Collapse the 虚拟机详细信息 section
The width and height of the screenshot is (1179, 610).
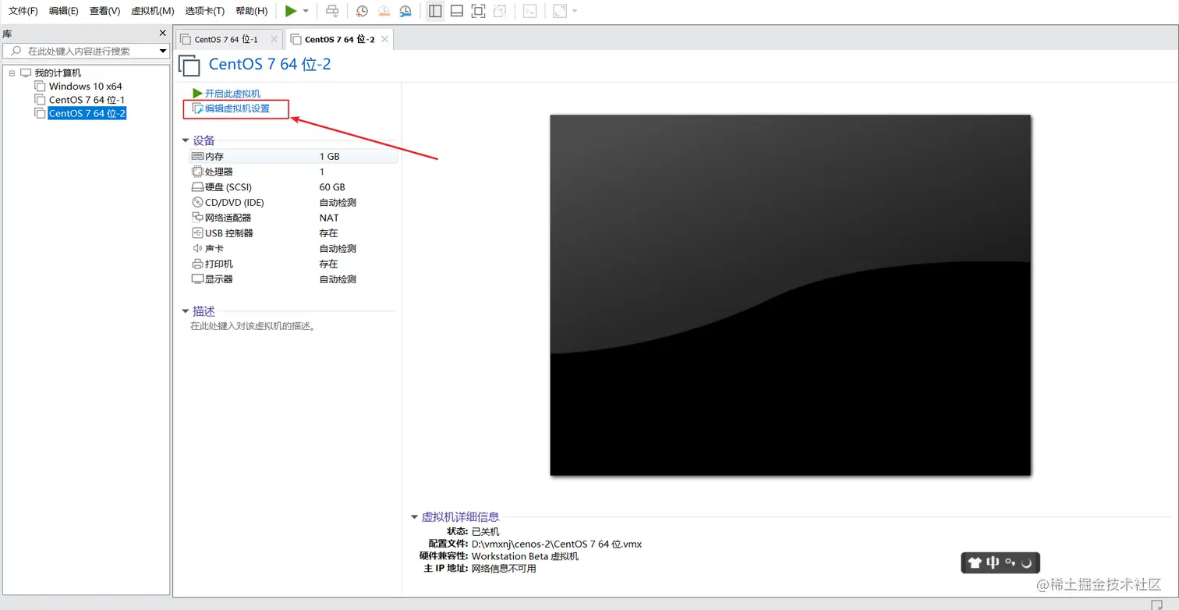414,516
